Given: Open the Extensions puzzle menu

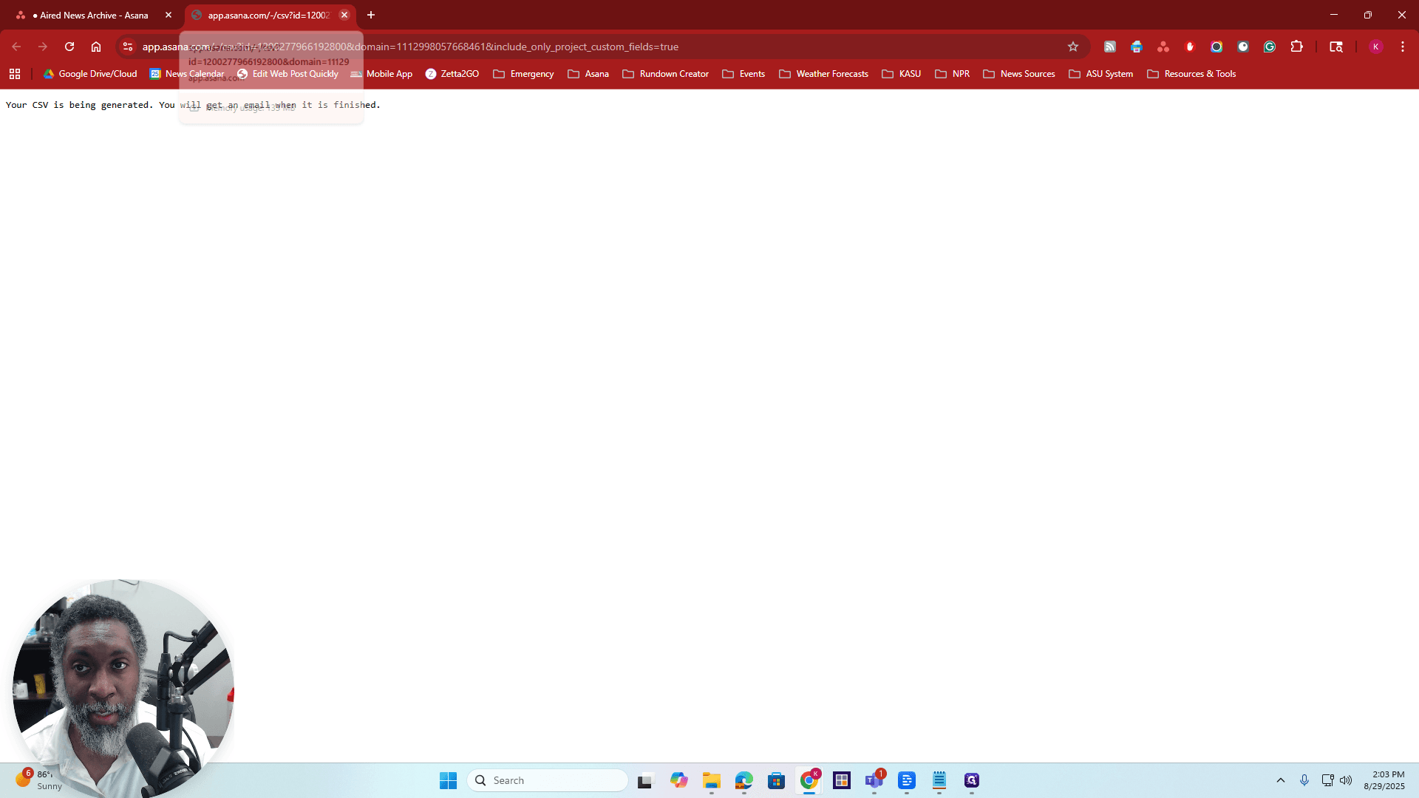Looking at the screenshot, I should pos(1296,47).
